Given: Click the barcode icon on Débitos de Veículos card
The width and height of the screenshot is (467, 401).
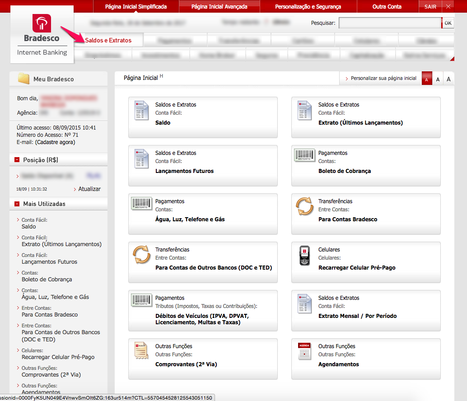Looking at the screenshot, I should tap(141, 300).
